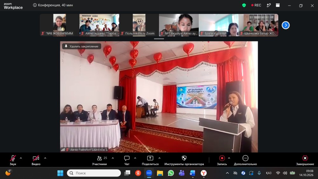The image size is (318, 179).
Task: Select the Пользователь Zoom participant thumbnail
Action: [x=139, y=25]
